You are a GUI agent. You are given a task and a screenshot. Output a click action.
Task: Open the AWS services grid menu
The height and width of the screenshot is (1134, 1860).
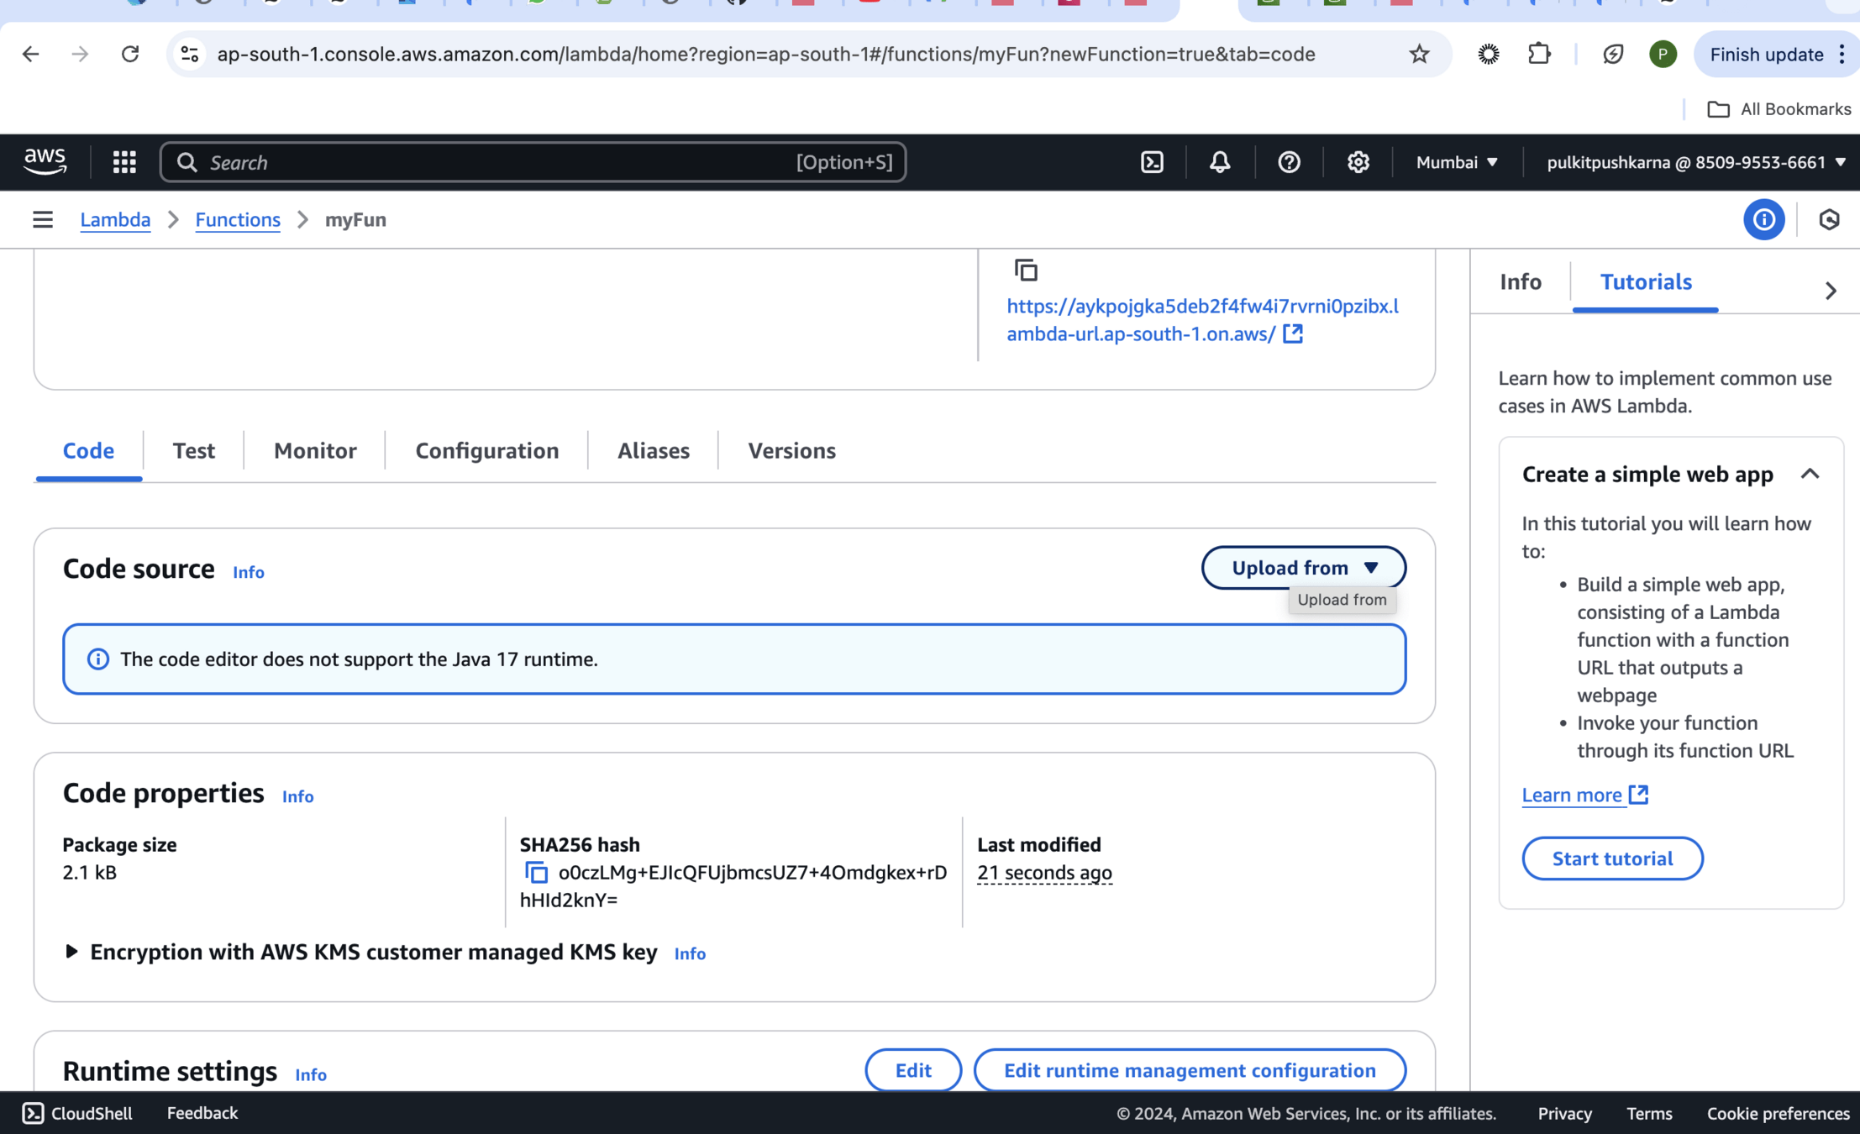click(x=124, y=162)
